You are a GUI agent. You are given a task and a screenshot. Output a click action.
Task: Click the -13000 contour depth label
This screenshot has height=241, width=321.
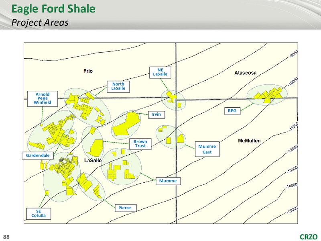pyautogui.click(x=292, y=170)
